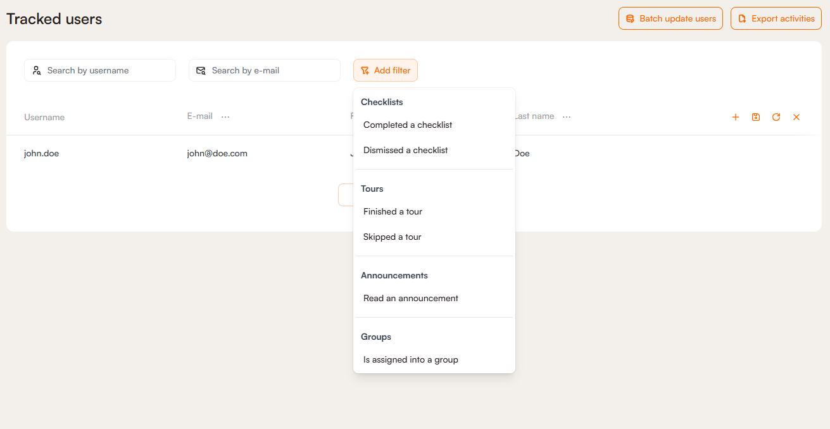Close the Add filter dropdown
This screenshot has height=429, width=830.
click(x=385, y=70)
